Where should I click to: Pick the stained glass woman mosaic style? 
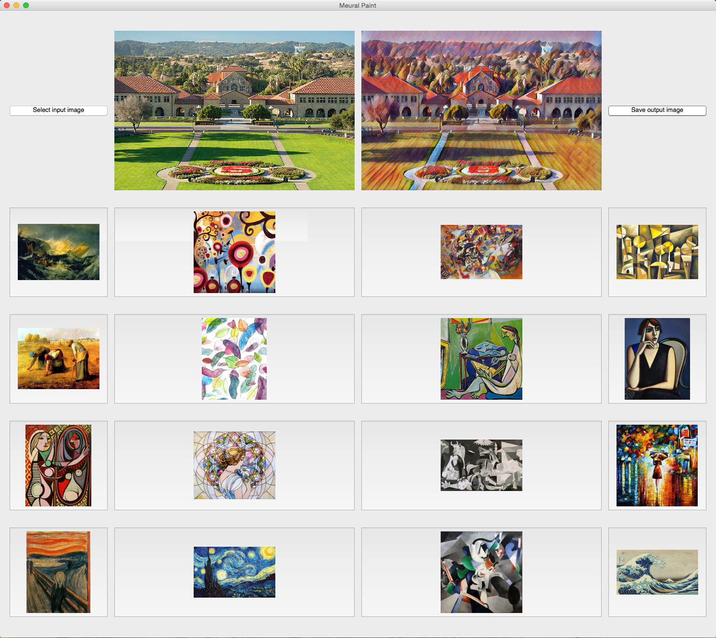click(x=235, y=466)
